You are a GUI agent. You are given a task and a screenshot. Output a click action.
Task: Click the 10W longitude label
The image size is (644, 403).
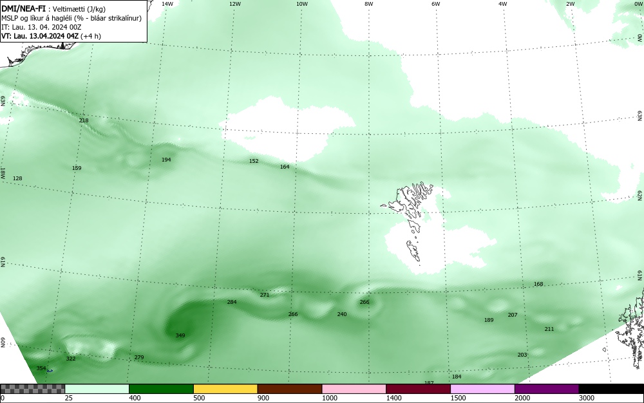click(302, 4)
